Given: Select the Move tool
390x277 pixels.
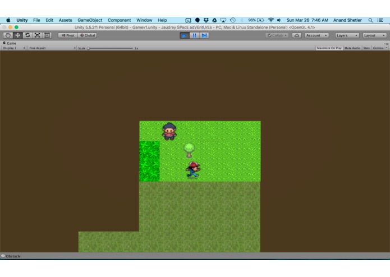Looking at the screenshot, I should (17, 35).
